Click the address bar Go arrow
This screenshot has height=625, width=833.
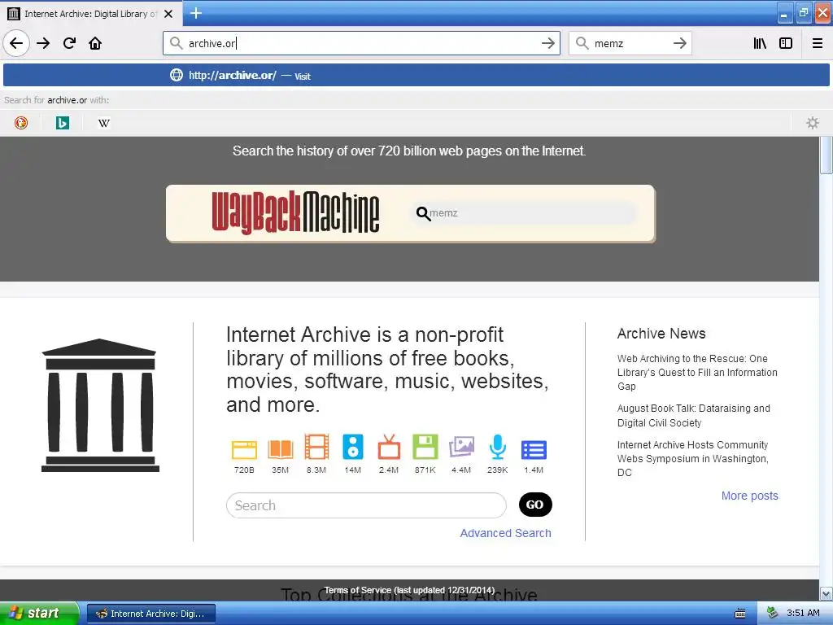548,43
